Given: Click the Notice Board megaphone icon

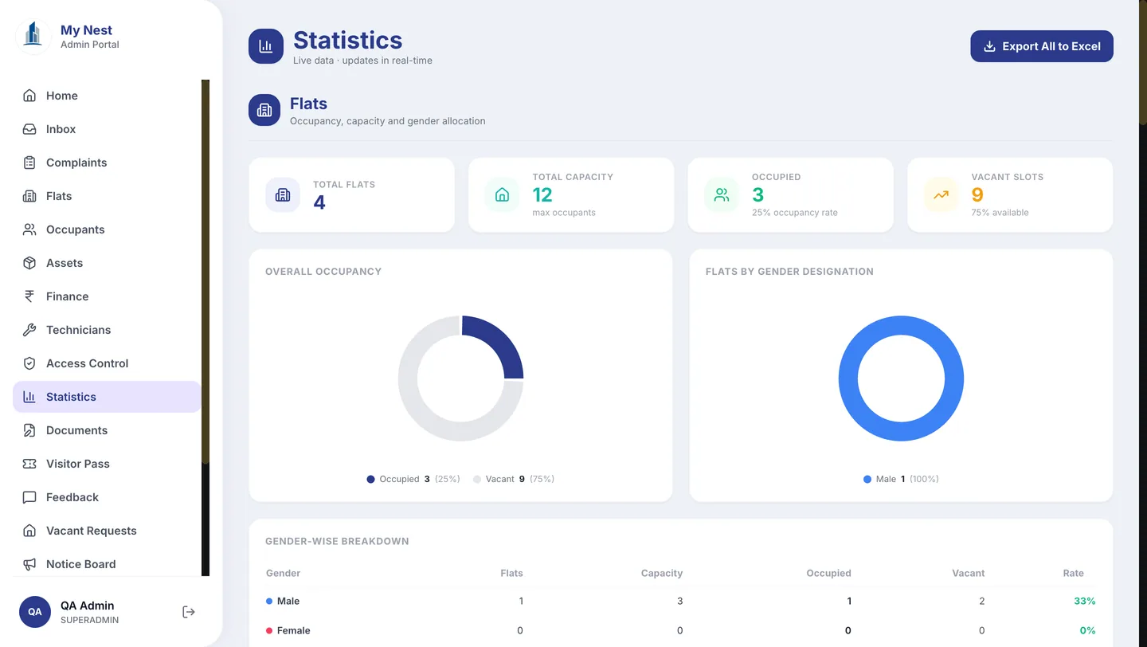Looking at the screenshot, I should pyautogui.click(x=29, y=564).
